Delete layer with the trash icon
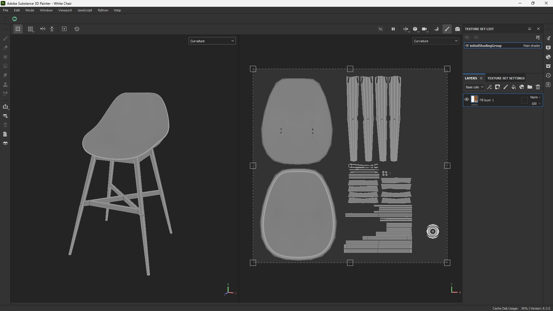The width and height of the screenshot is (553, 311). coord(538,87)
